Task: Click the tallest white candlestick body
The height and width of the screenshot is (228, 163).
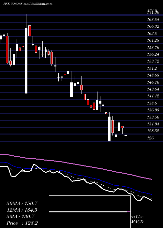Action: coord(26,61)
